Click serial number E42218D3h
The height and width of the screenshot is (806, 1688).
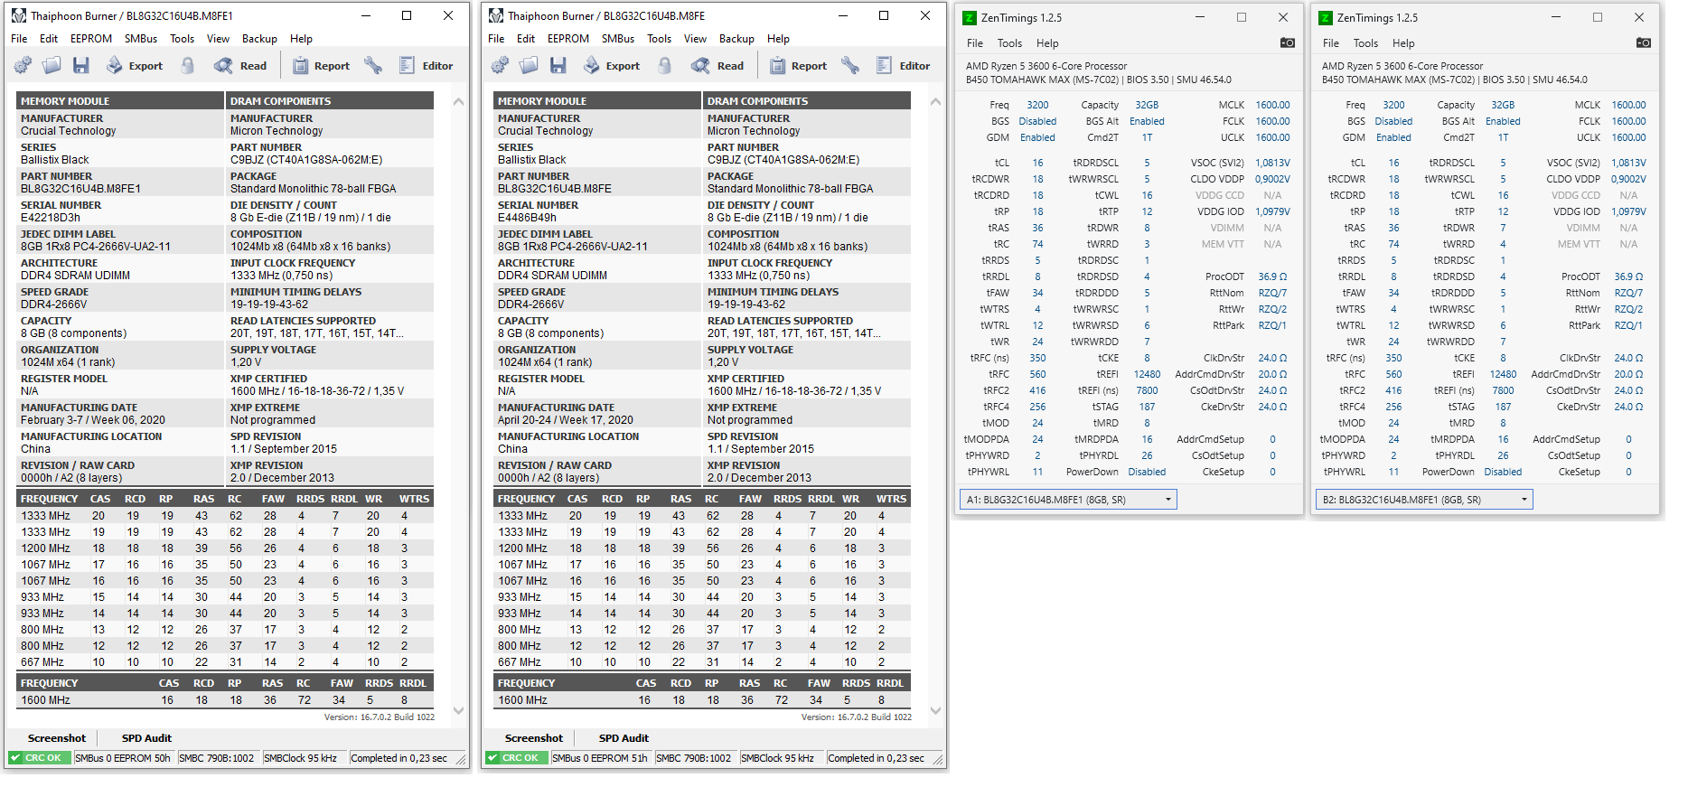point(51,218)
